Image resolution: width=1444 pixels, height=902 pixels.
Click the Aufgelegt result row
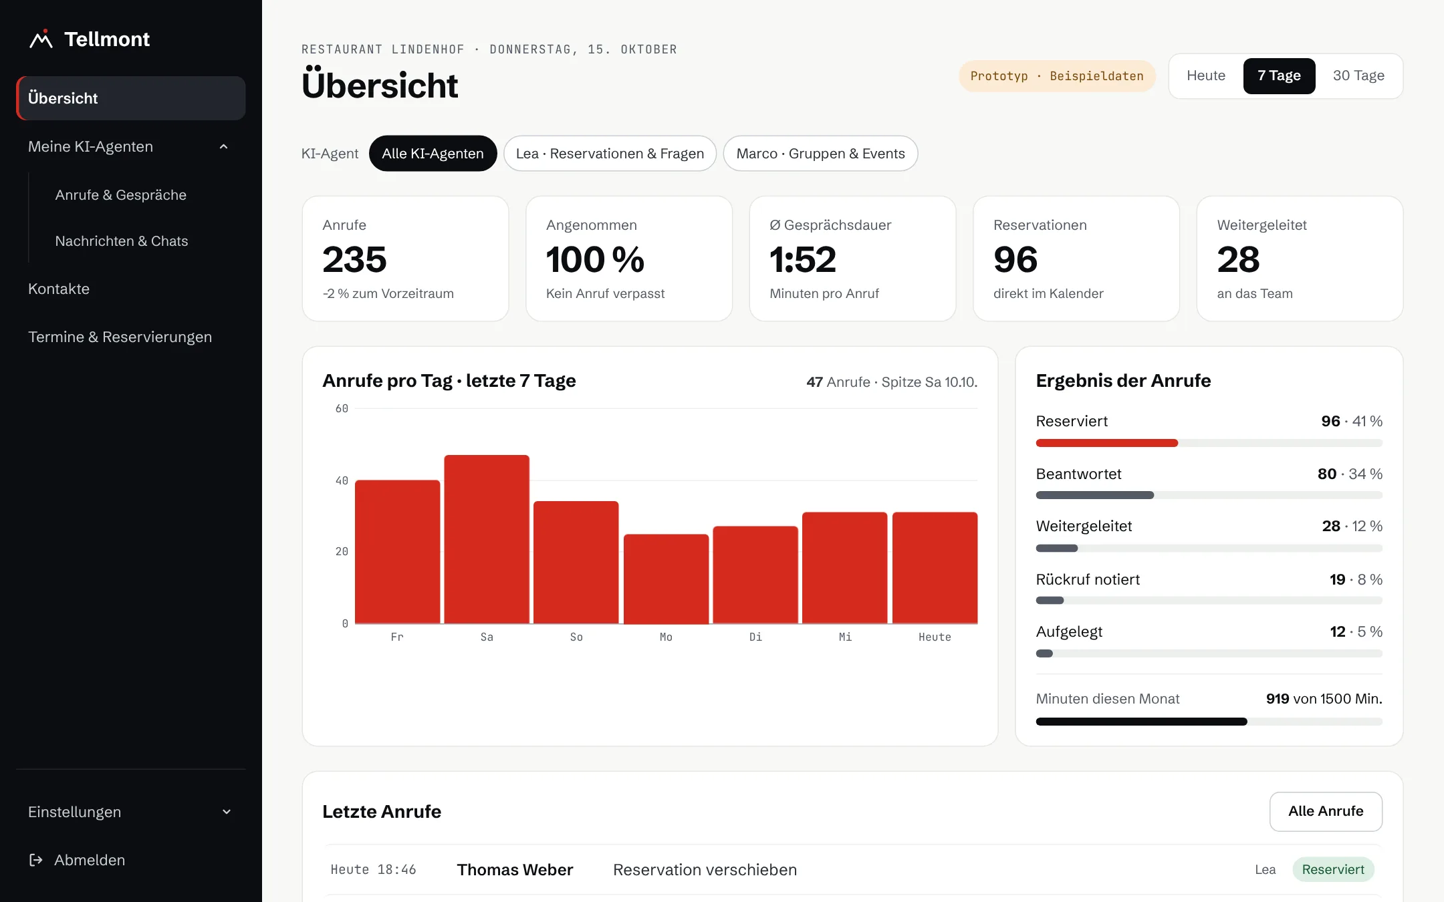point(1209,641)
